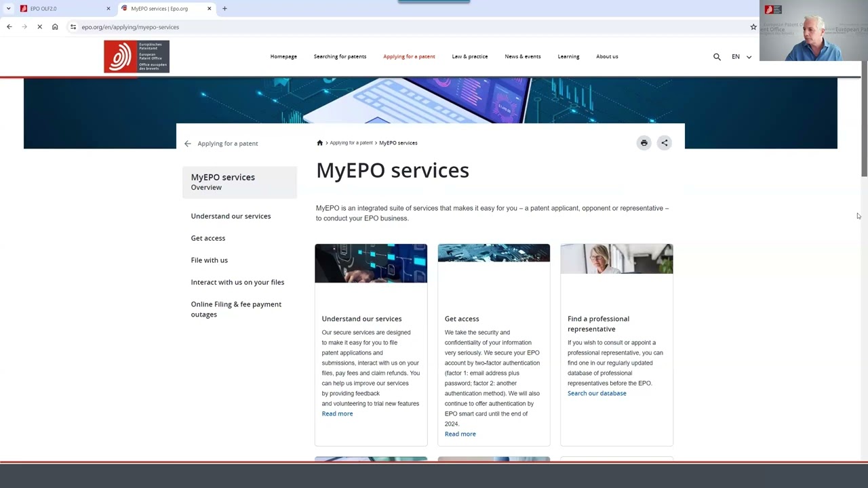Viewport: 868px width, 488px height.
Task: Open Searching for patents menu
Action: tap(340, 56)
